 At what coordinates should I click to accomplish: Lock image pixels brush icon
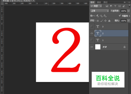point(102,21)
